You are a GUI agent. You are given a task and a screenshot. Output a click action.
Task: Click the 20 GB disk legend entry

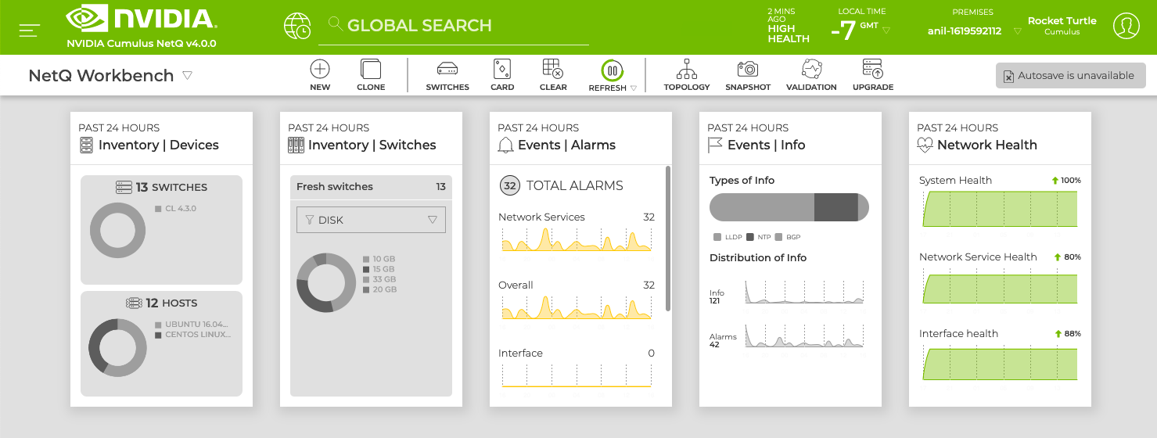coord(379,289)
